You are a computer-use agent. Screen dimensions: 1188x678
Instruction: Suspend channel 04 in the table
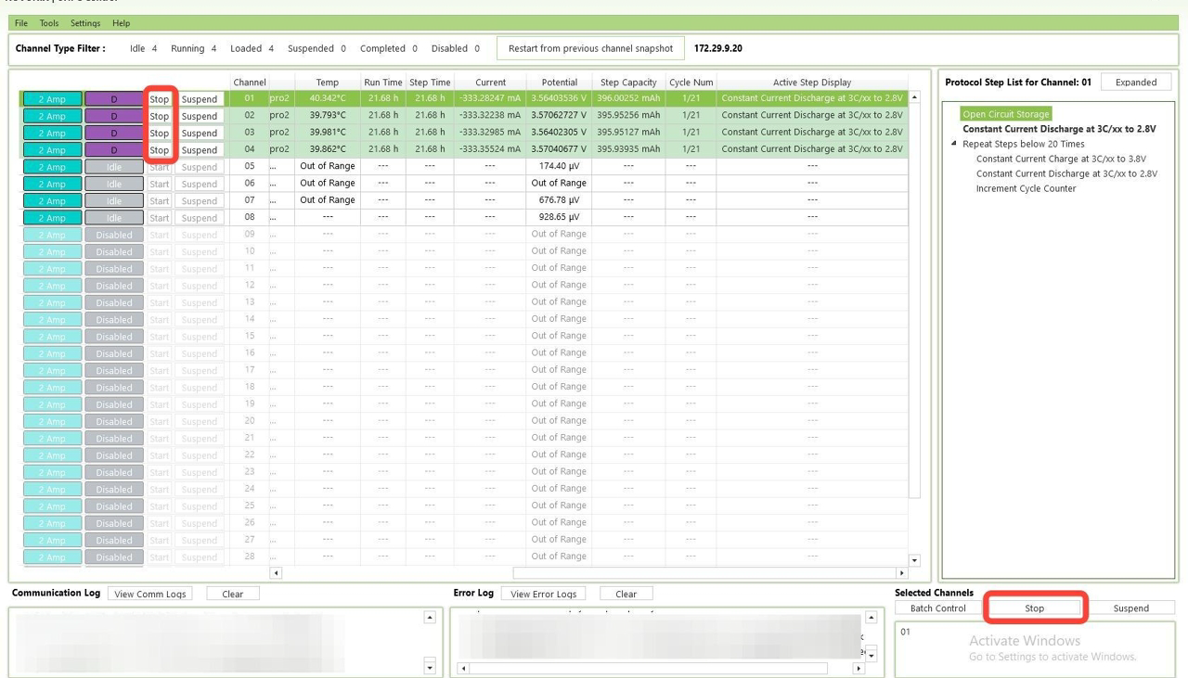pyautogui.click(x=200, y=150)
